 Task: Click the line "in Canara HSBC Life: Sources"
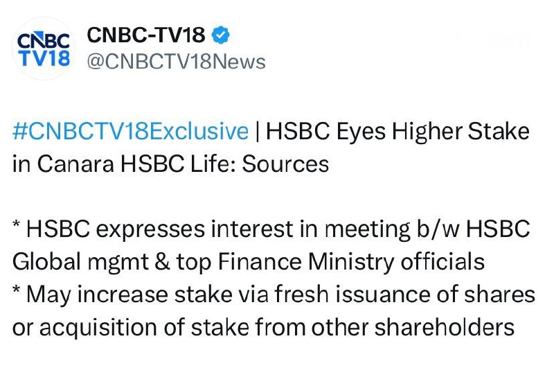[x=170, y=164]
